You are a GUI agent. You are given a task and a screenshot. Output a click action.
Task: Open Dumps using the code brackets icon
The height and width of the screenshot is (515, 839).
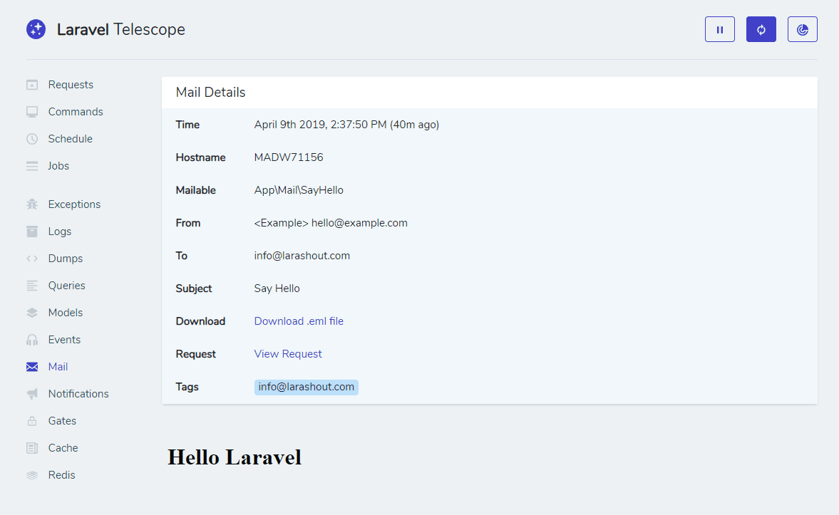pos(31,258)
